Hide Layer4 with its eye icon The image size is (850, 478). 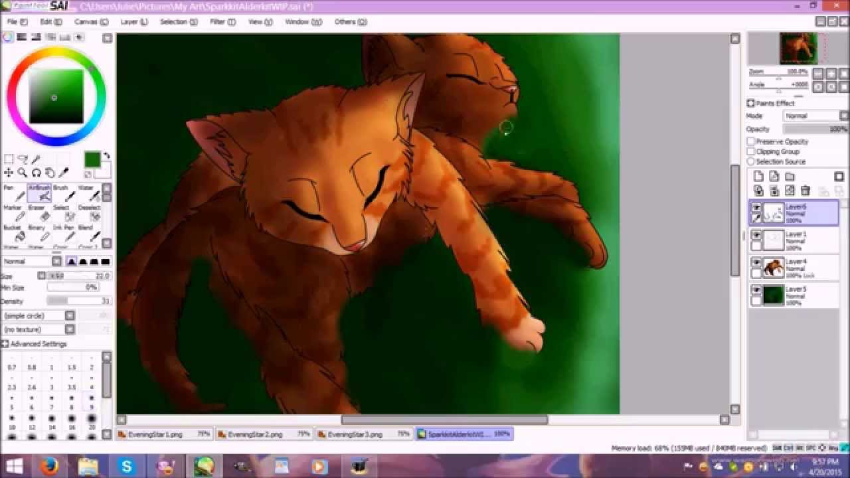756,263
